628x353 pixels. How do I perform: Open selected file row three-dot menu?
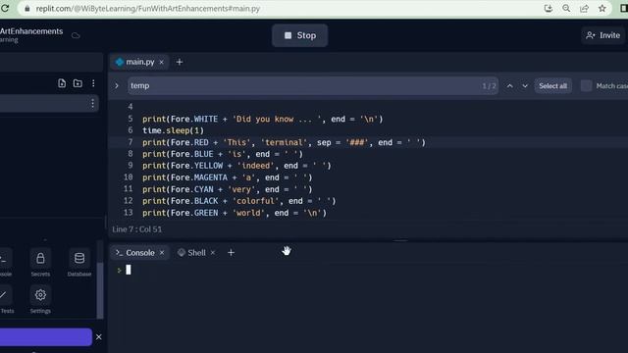pyautogui.click(x=92, y=103)
